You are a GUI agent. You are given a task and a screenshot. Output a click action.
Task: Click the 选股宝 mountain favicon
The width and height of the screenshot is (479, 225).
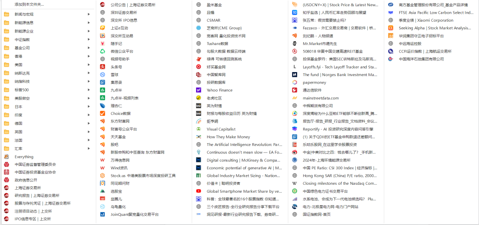(x=102, y=191)
